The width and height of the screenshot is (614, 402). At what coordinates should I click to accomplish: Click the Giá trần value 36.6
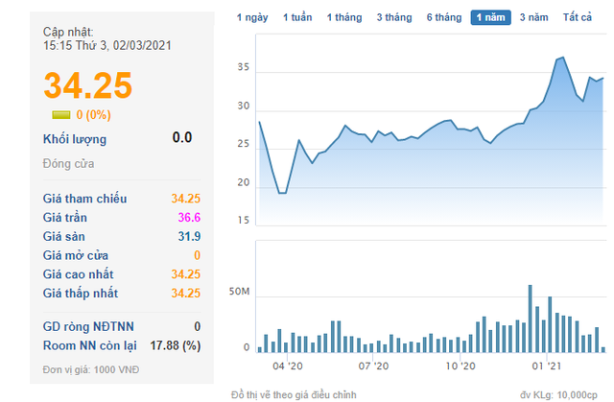click(189, 217)
